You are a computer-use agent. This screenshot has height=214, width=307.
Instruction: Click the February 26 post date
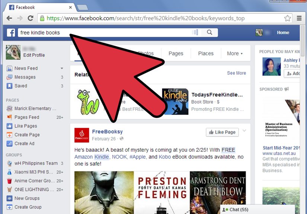104,138
